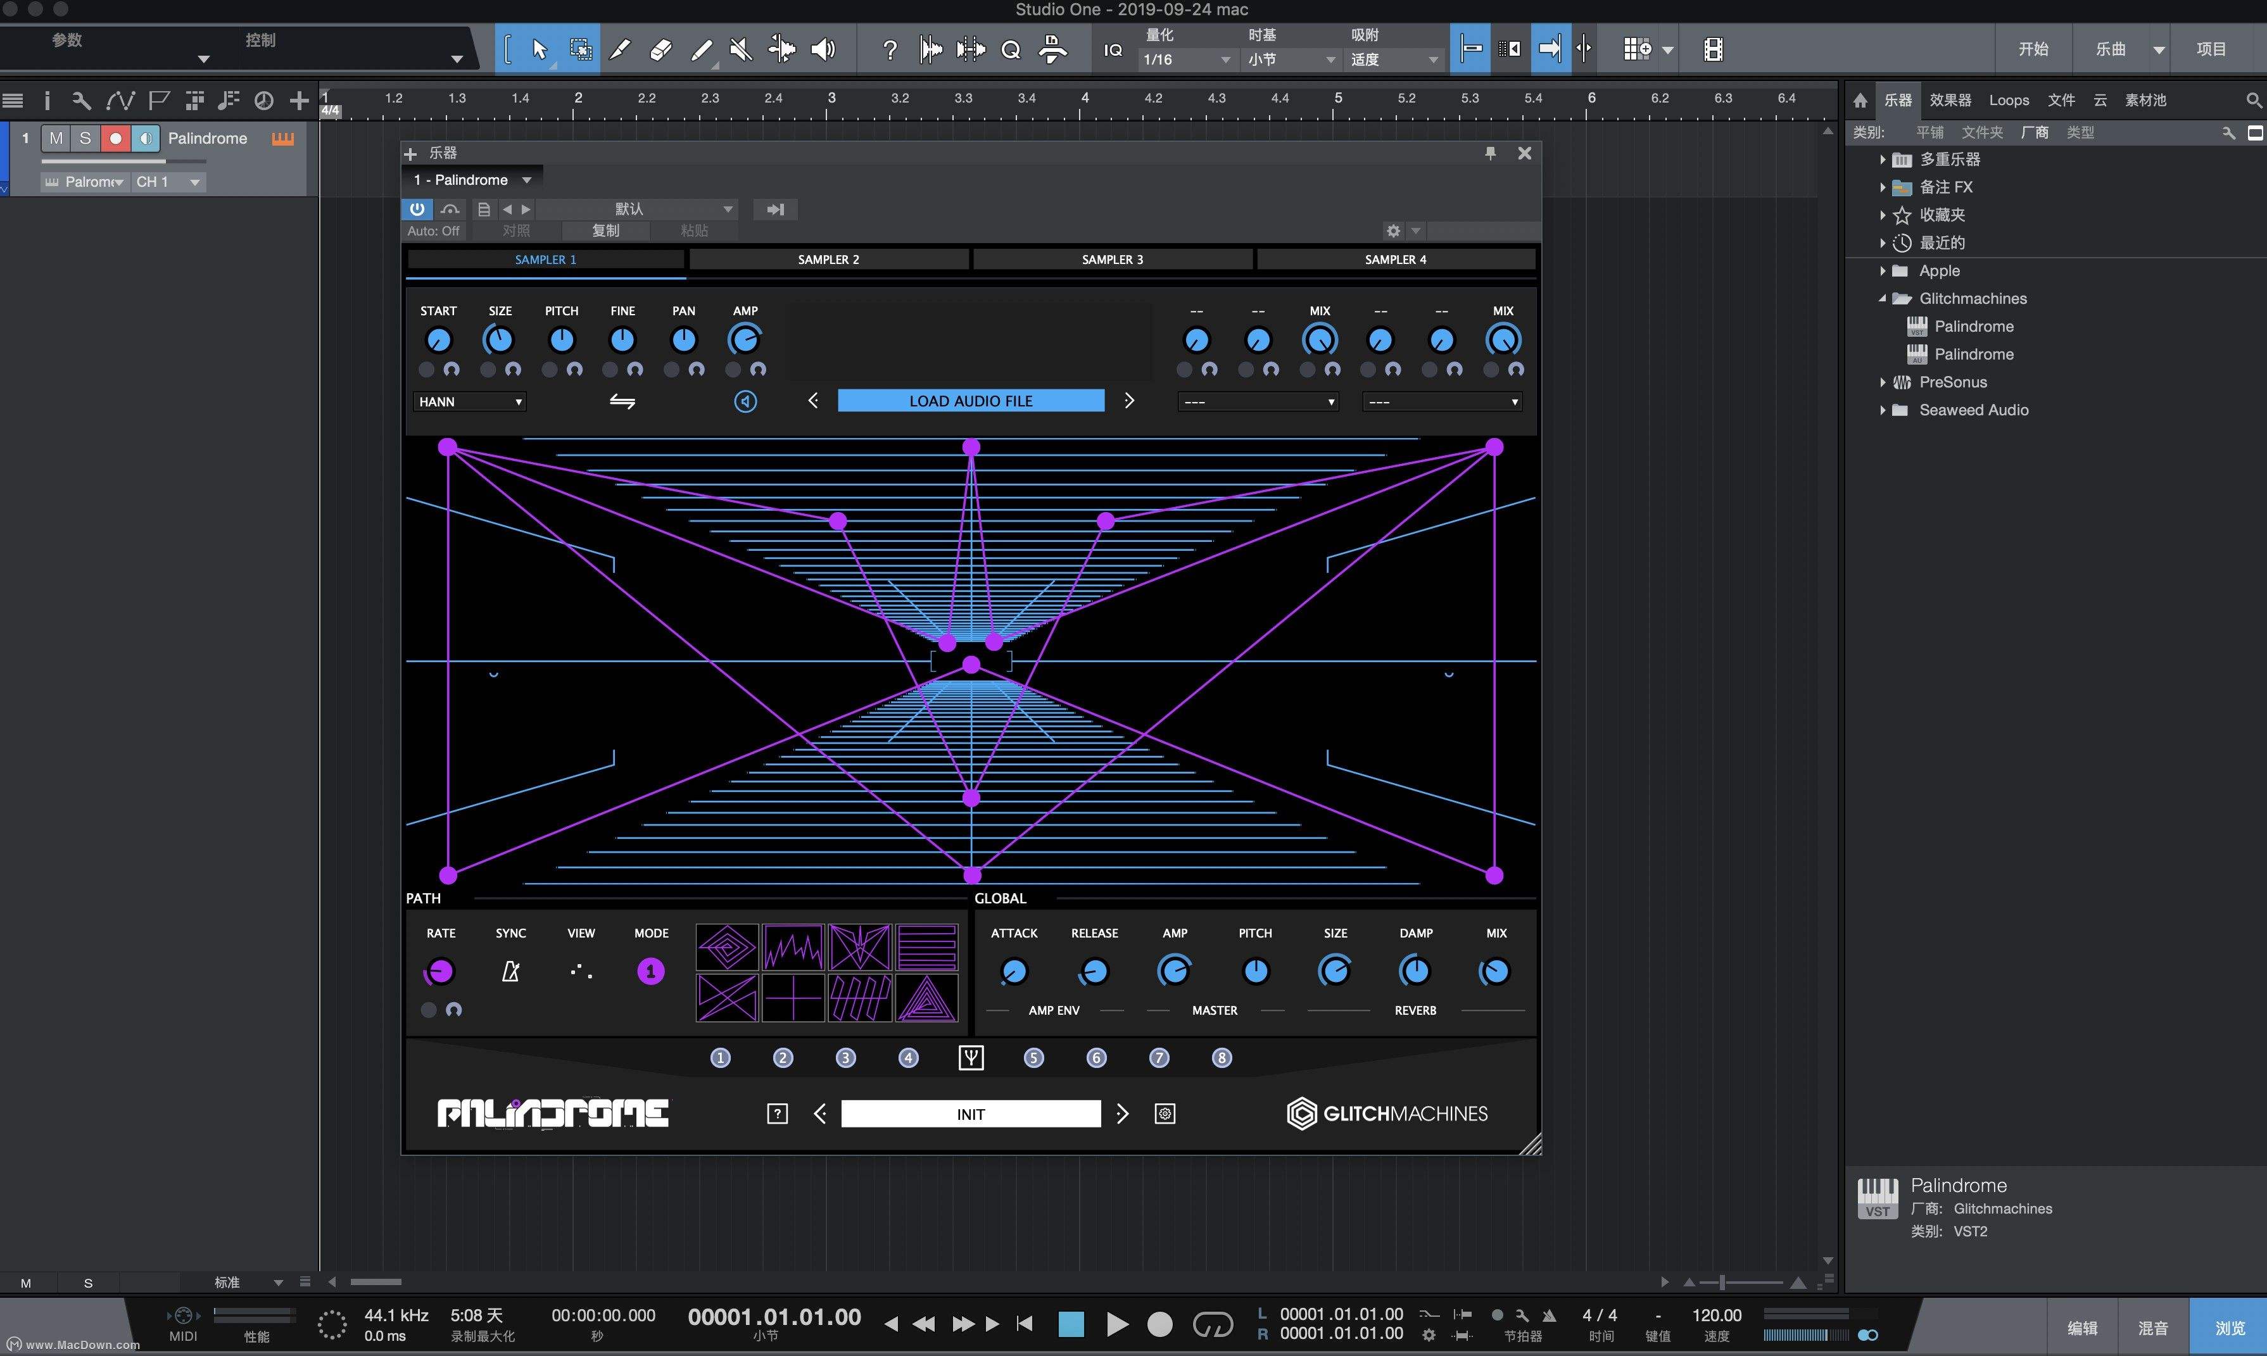Open timebase 小节 dropdown
The height and width of the screenshot is (1356, 2267).
tap(1291, 60)
